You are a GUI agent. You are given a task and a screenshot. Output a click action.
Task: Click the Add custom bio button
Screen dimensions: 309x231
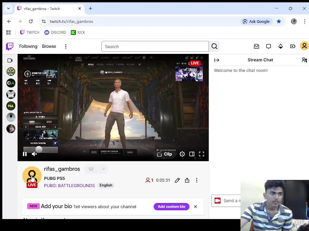172,207
